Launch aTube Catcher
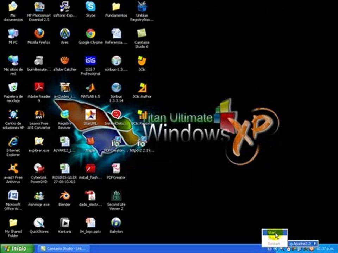 [x=65, y=64]
